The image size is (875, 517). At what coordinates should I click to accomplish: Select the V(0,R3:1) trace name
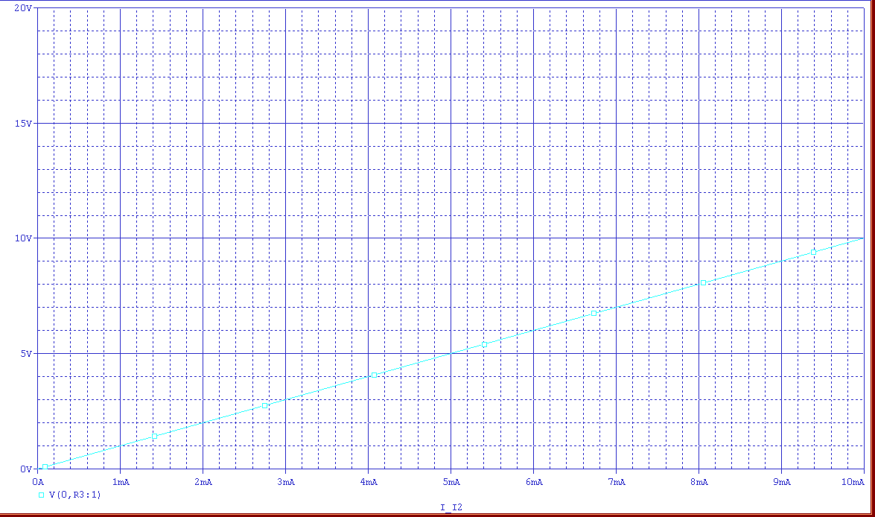74,495
